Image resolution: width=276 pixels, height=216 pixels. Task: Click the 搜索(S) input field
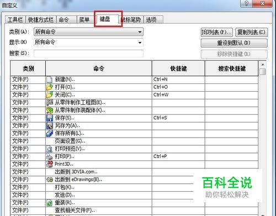88,54
